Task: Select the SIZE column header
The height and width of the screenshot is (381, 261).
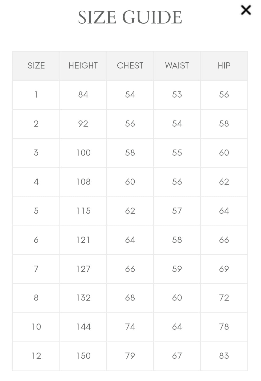Action: [36, 66]
